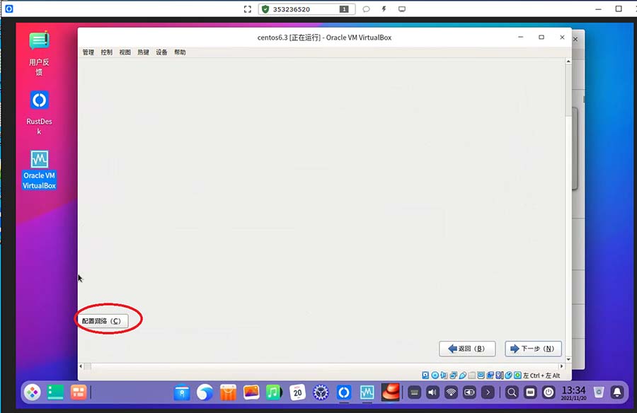Image resolution: width=637 pixels, height=413 pixels.
Task: Click the horizontal scrollbar left arrow
Action: tap(81, 366)
